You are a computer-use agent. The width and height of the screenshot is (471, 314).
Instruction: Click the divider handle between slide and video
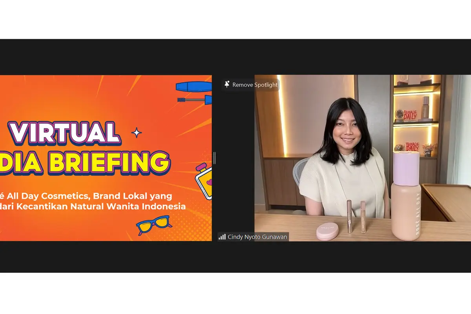214,158
